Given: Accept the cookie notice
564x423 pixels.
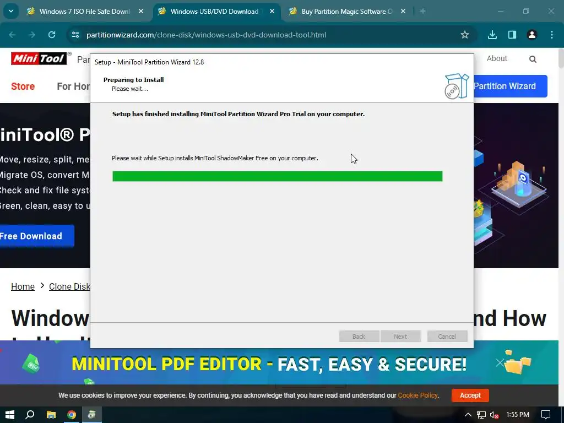Looking at the screenshot, I should 470,395.
